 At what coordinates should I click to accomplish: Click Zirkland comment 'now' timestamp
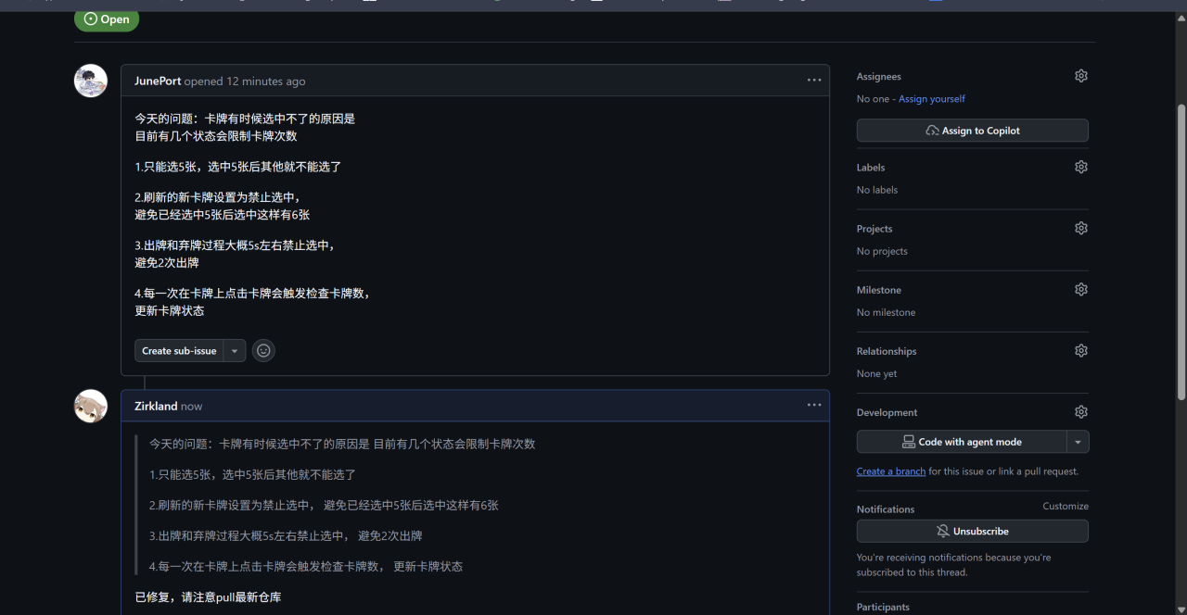point(191,406)
